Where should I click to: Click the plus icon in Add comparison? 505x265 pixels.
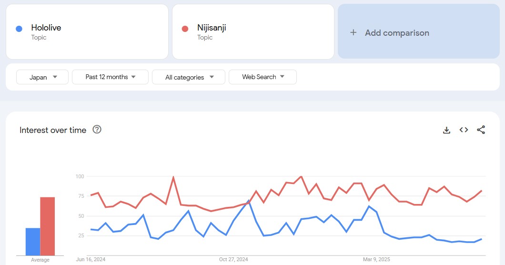point(353,32)
